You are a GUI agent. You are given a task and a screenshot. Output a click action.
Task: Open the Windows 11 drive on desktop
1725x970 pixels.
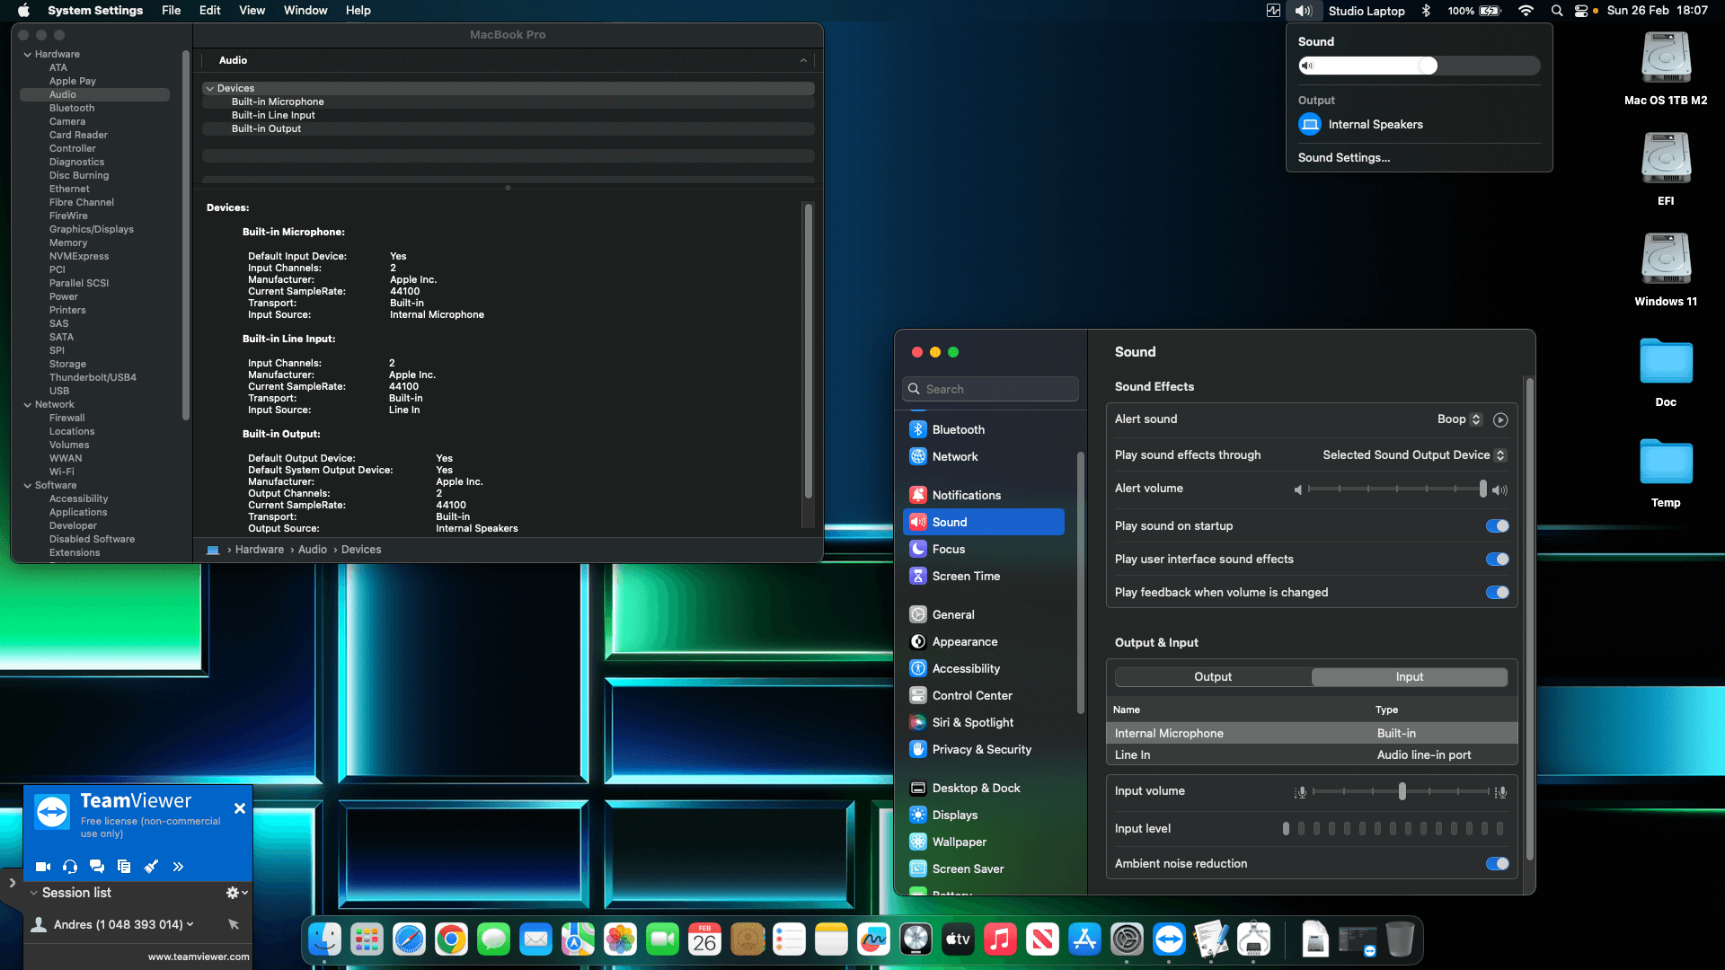(x=1666, y=269)
